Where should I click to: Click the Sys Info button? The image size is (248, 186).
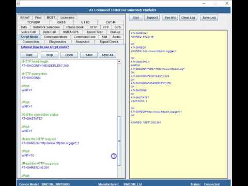pyautogui.click(x=171, y=18)
